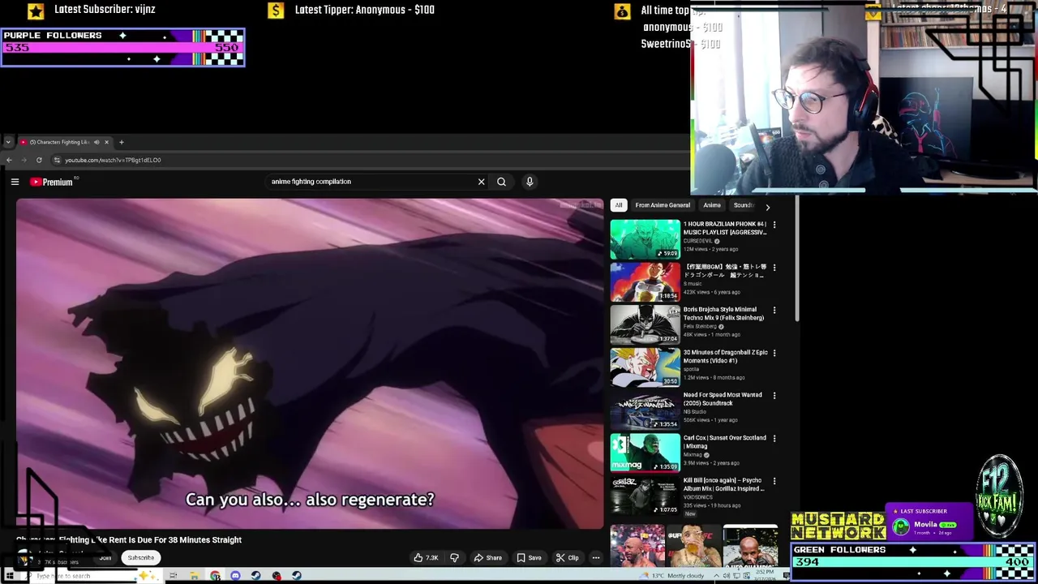
Task: Open a new browser tab
Action: click(x=122, y=142)
